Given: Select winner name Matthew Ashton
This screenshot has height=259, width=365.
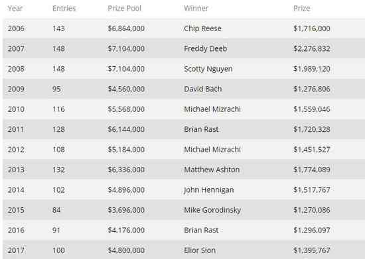Looking at the screenshot, I should tap(212, 170).
